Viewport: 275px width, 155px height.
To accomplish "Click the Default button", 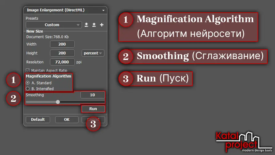I will pos(38,119).
